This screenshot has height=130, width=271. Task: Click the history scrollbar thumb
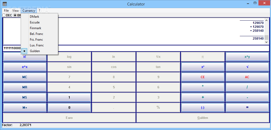click(267, 38)
